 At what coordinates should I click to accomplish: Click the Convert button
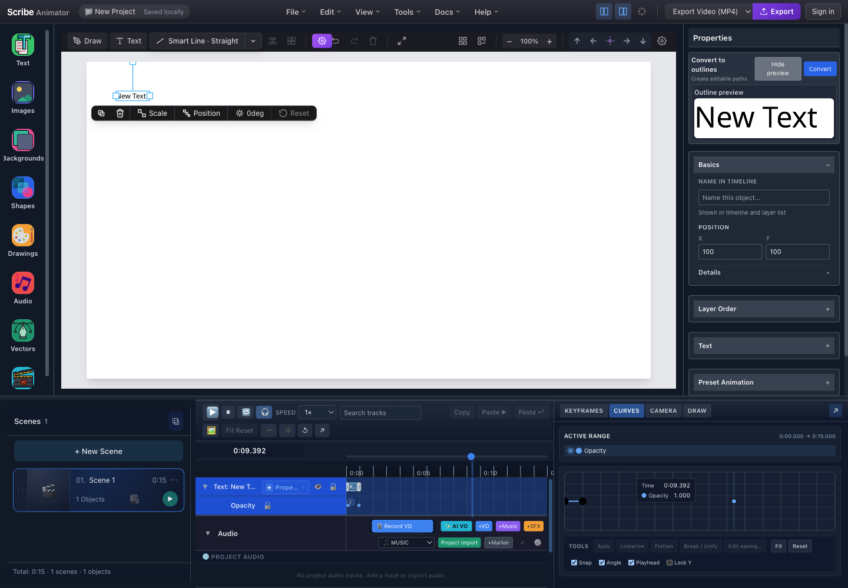click(x=820, y=69)
